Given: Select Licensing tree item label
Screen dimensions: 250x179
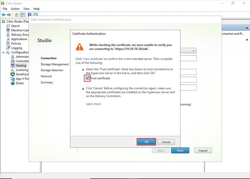Looking at the screenshot, I should coord(22,70).
